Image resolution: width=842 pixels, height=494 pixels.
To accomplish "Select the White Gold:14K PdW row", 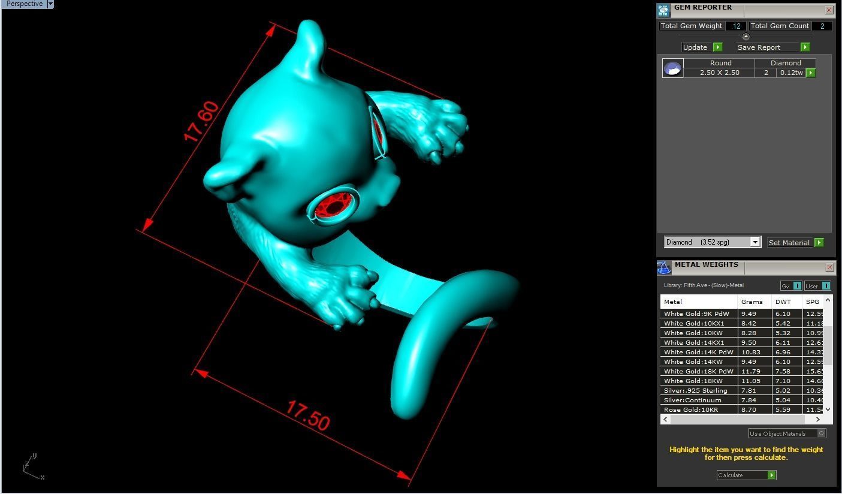I will tap(742, 352).
